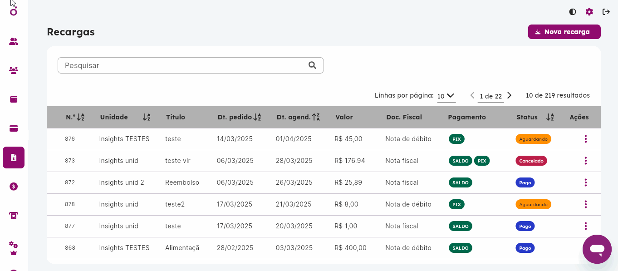Go to next results page

pos(509,95)
